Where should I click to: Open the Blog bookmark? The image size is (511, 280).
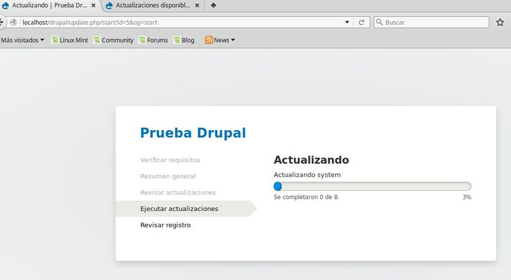[184, 40]
